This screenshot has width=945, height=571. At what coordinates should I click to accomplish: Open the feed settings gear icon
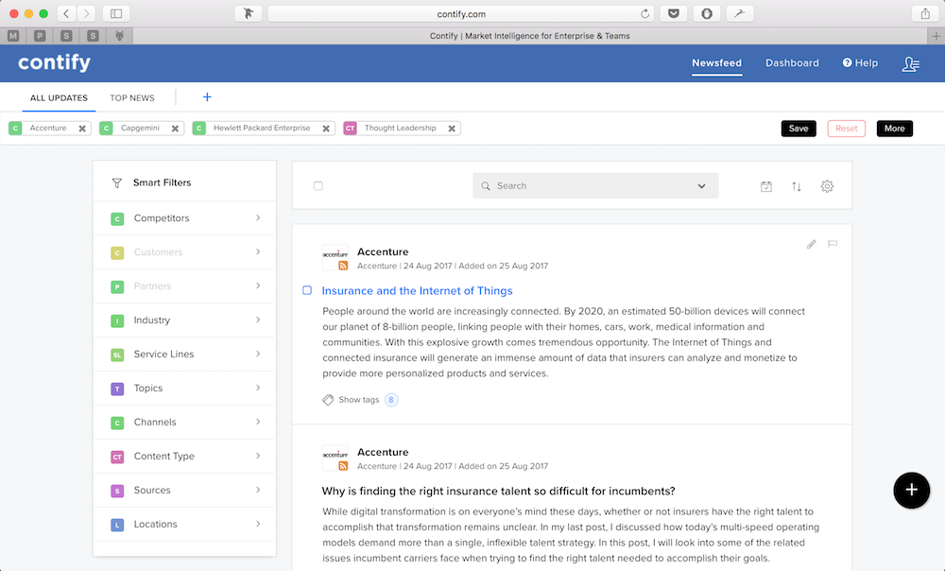click(827, 186)
